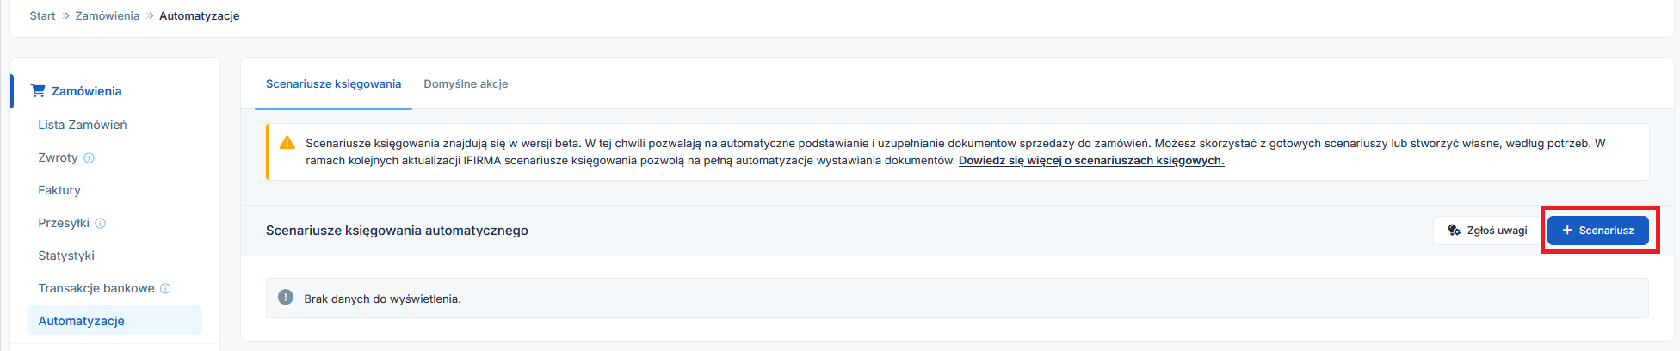Click the info icon next to Przesyłki
Viewport: 1680px width, 351px height.
coord(101,224)
